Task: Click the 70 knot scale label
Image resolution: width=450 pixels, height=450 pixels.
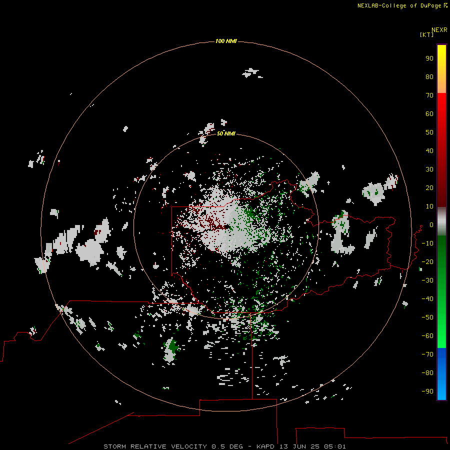Action: (x=429, y=95)
